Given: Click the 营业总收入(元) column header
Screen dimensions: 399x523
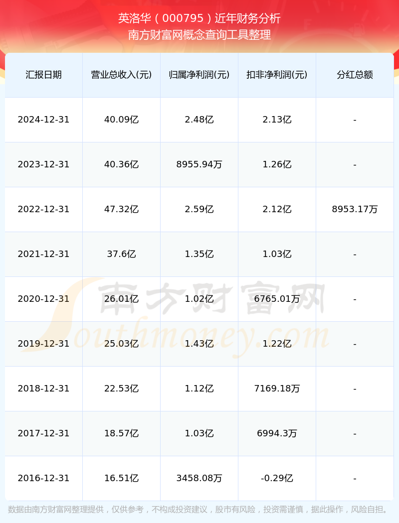Looking at the screenshot, I should click(122, 75).
